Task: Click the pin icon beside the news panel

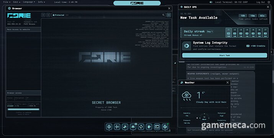Action: pyautogui.click(x=175, y=63)
